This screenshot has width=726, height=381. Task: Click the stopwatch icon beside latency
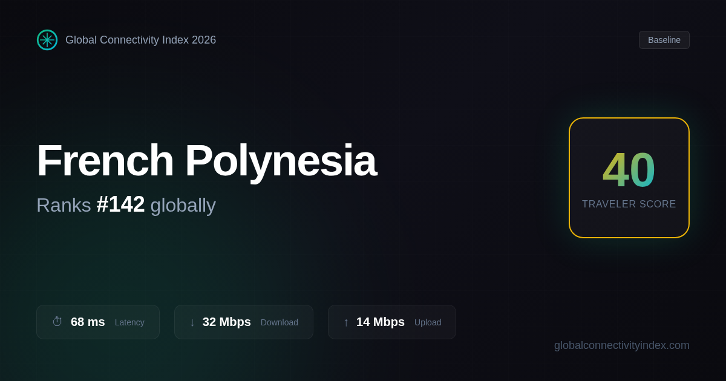pos(57,322)
